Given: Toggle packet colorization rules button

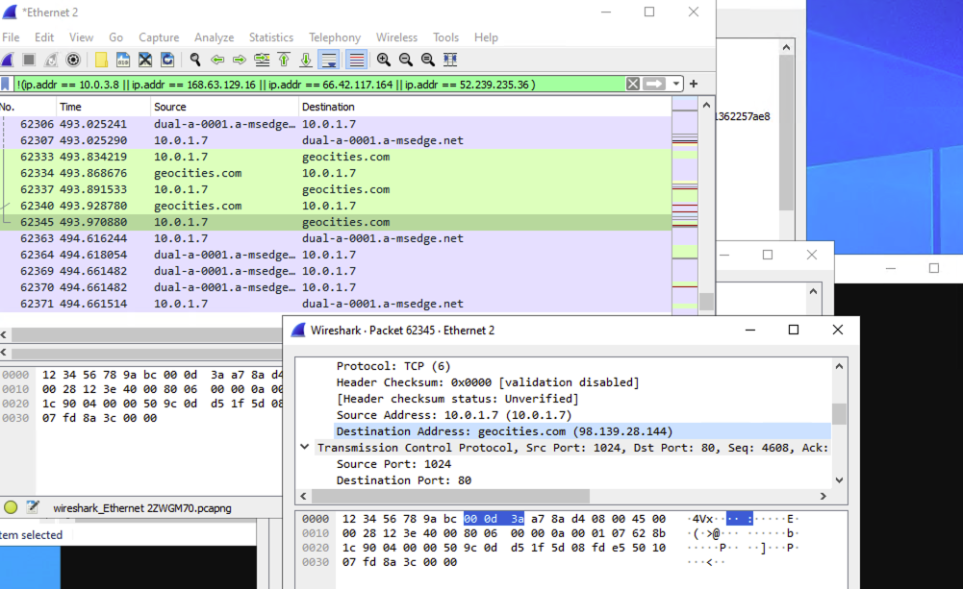Looking at the screenshot, I should [x=356, y=60].
